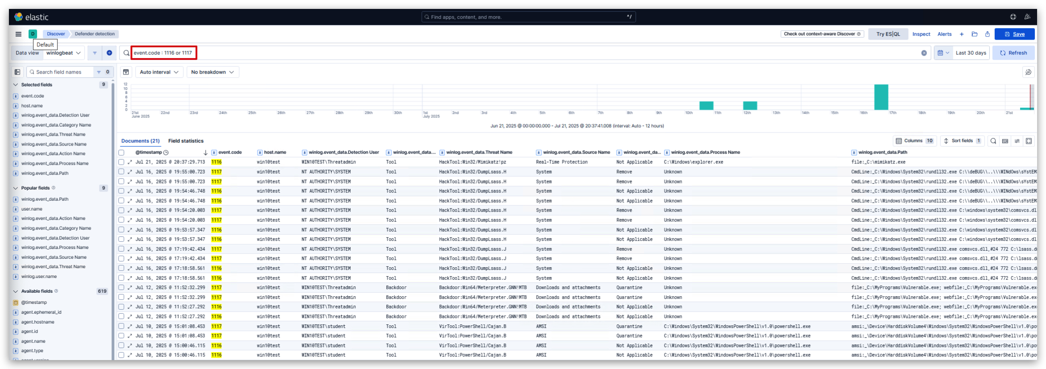Open the main navigation hamburger menu
This screenshot has width=1046, height=369.
[x=18, y=34]
